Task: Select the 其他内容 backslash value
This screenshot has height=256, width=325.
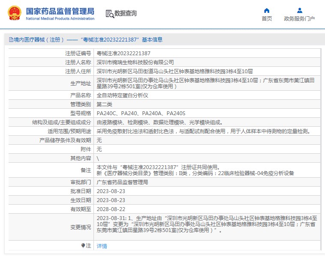Action: 98,158
